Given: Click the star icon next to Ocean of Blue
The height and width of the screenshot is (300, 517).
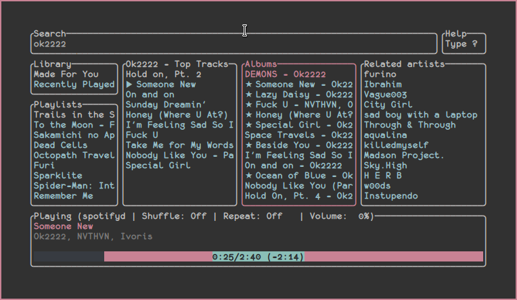Looking at the screenshot, I should (x=248, y=176).
